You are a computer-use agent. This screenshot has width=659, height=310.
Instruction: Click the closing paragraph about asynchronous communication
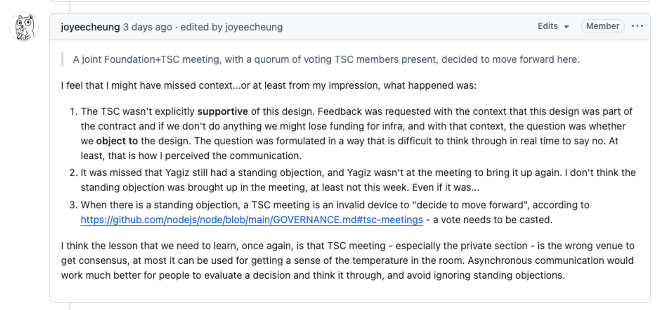click(348, 261)
